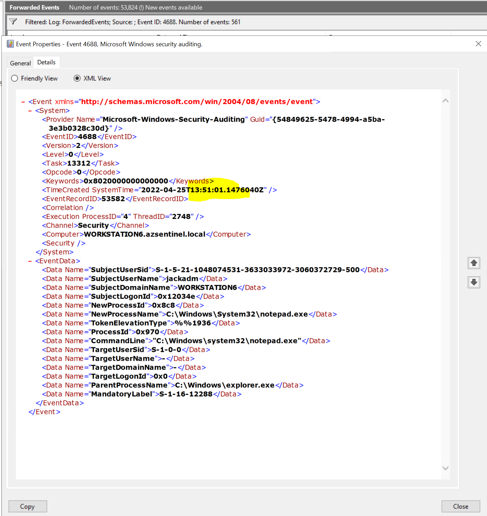Select the highlighted TimeCreated timestamp
Image resolution: width=487 pixels, height=516 pixels.
tap(219, 190)
